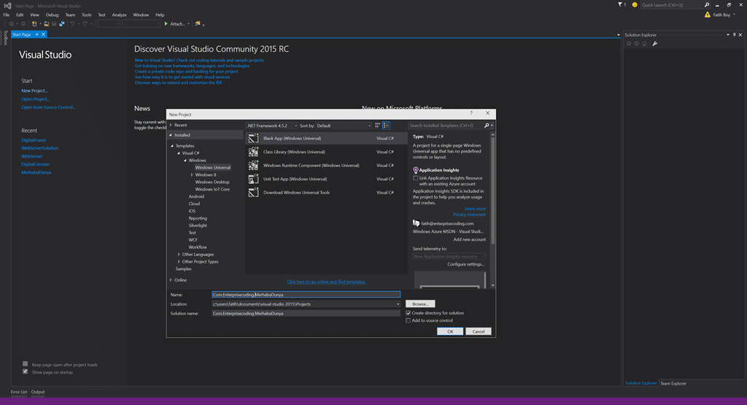Click the Learn more link
747x405 pixels.
pos(475,209)
